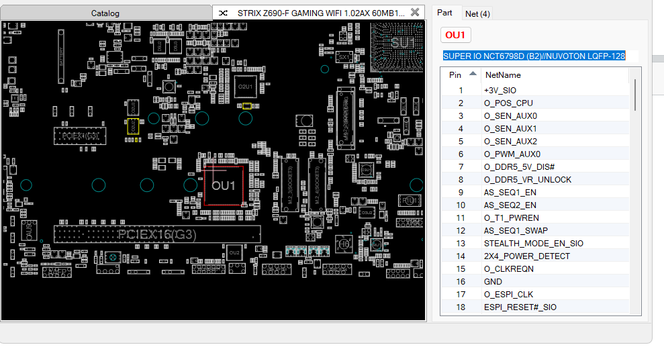The image size is (664, 347).
Task: Click the M.2_4(SOCKET3) connector
Action: point(317,185)
